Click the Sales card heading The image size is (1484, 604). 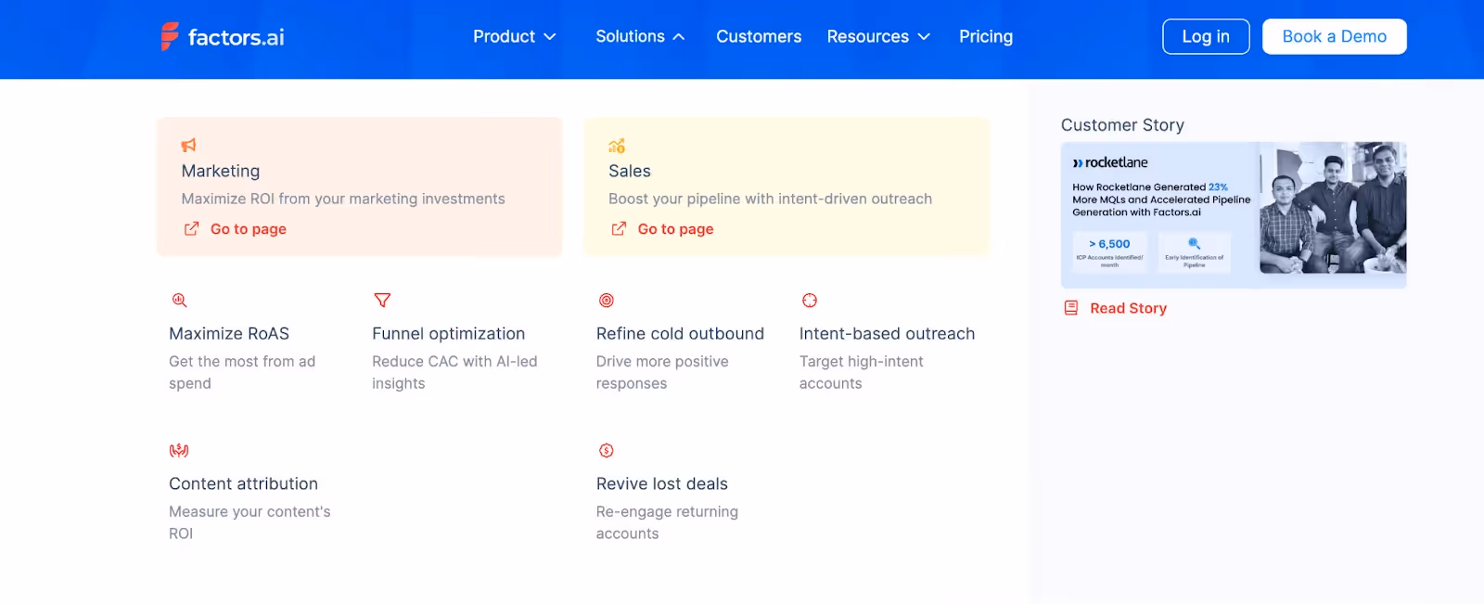(x=630, y=171)
